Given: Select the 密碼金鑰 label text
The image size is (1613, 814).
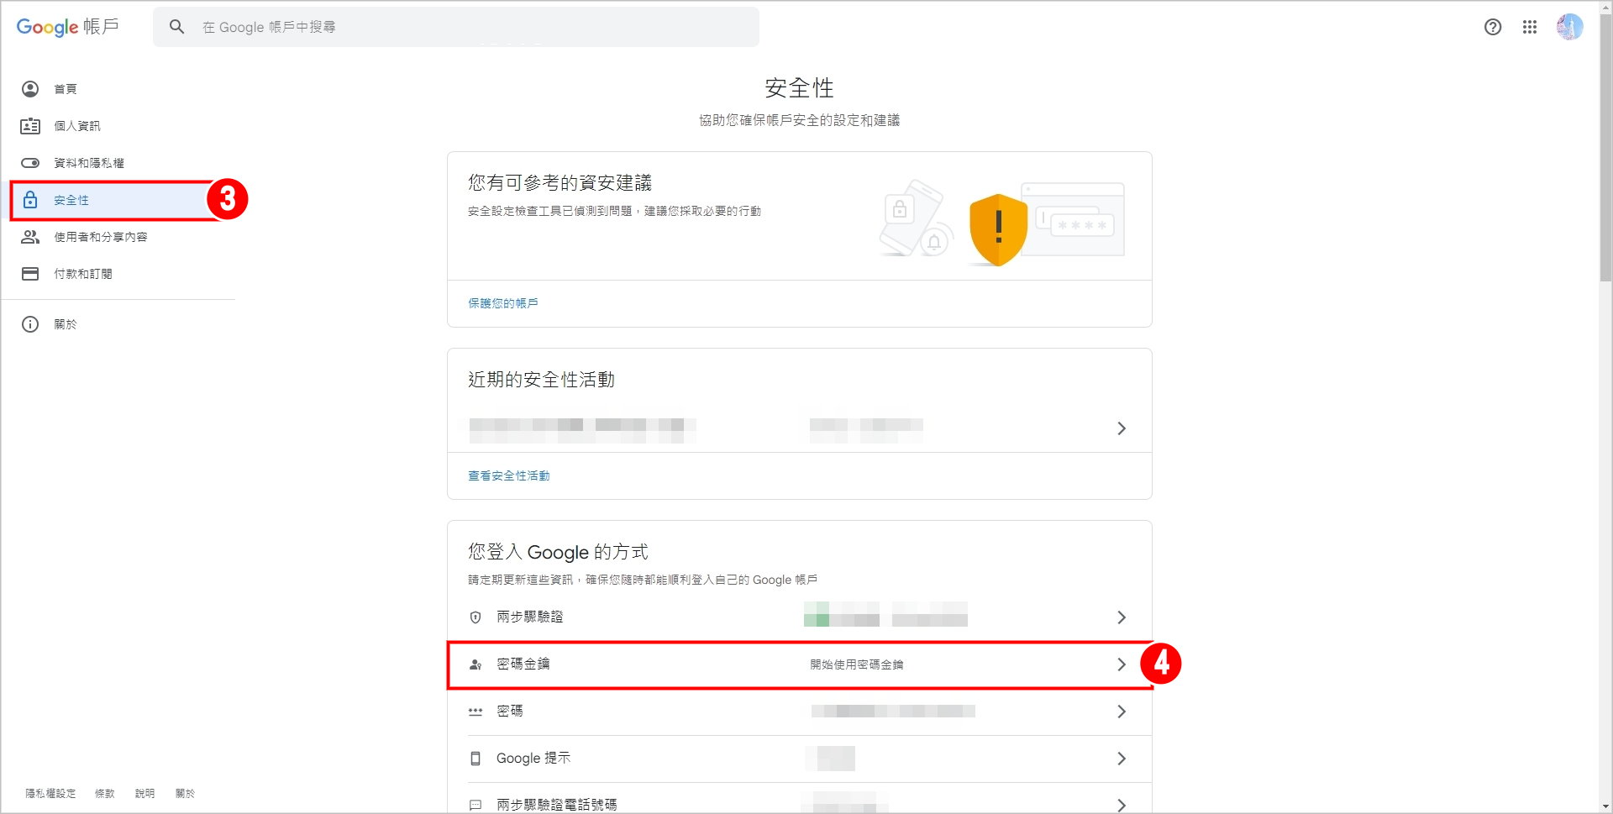Looking at the screenshot, I should 523,664.
